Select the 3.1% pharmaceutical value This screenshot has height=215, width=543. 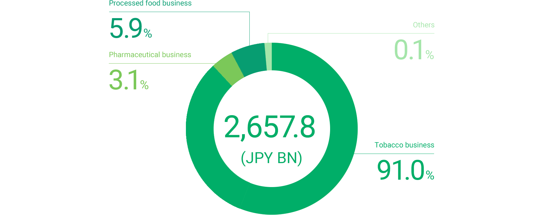129,80
